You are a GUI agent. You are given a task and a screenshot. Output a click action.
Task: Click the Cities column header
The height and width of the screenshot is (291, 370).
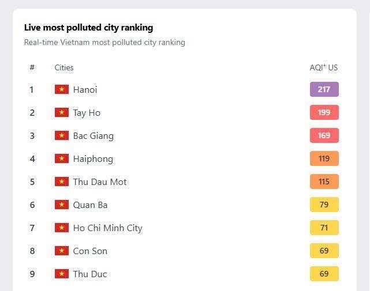tap(64, 67)
